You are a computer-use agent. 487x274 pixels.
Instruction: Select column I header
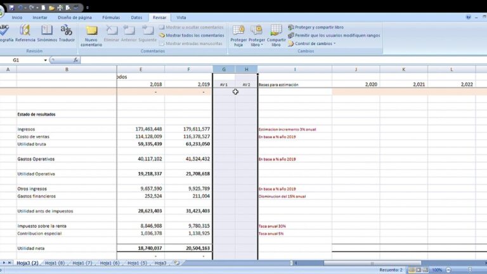coord(295,69)
